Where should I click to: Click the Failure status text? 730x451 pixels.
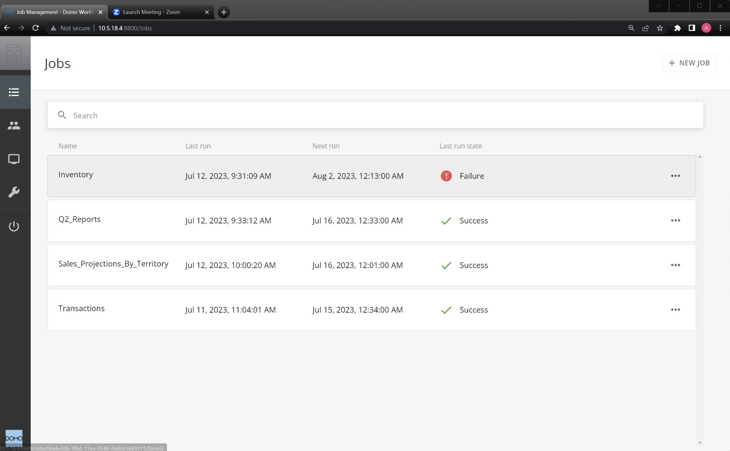pos(472,176)
